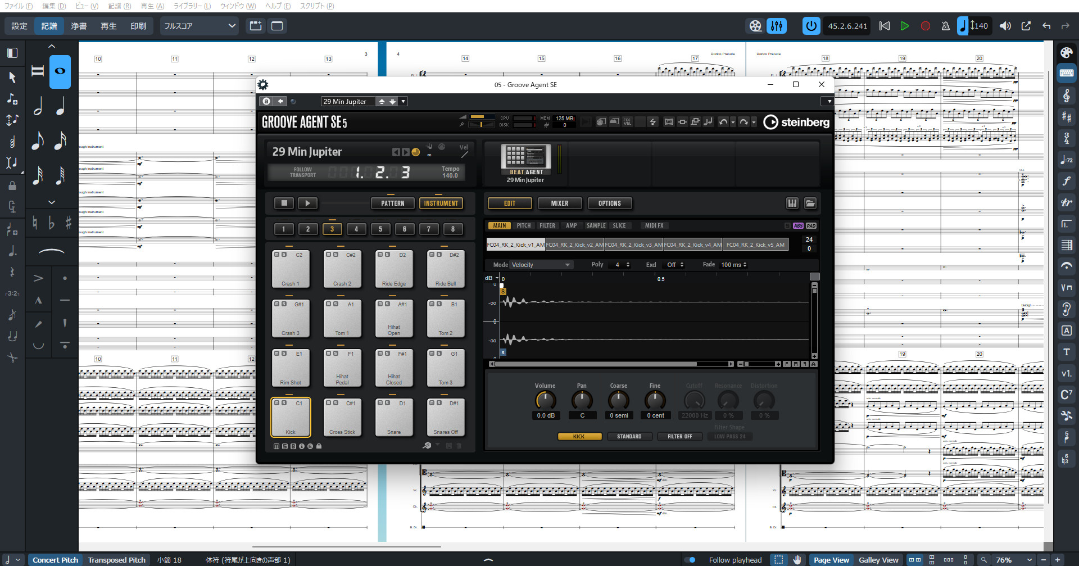Open the text T panel
The image size is (1079, 566).
point(1066,352)
